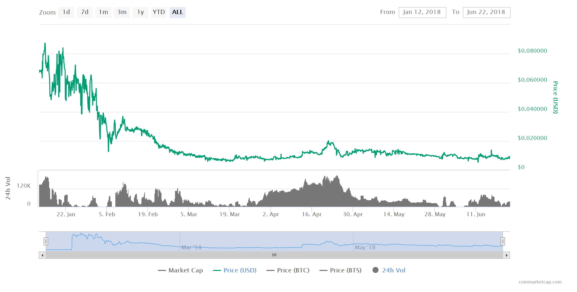This screenshot has width=577, height=292.
Task: Toggle Market Cap series in legend
Action: 181,270
